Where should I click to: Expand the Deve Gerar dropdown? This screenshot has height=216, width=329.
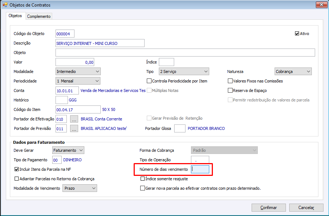click(x=68, y=150)
